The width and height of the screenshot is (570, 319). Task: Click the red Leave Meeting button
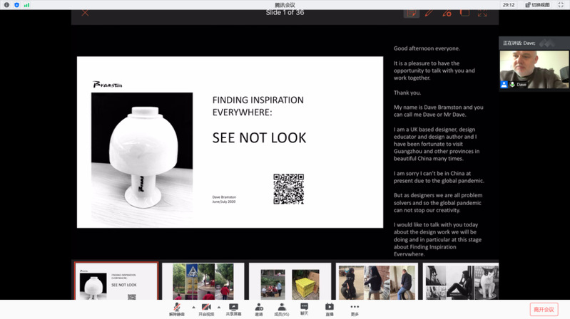pyautogui.click(x=544, y=308)
